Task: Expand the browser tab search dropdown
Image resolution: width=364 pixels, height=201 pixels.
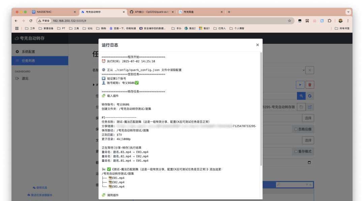Action: point(348,12)
